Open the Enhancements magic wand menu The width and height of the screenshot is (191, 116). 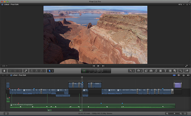click(x=131, y=71)
